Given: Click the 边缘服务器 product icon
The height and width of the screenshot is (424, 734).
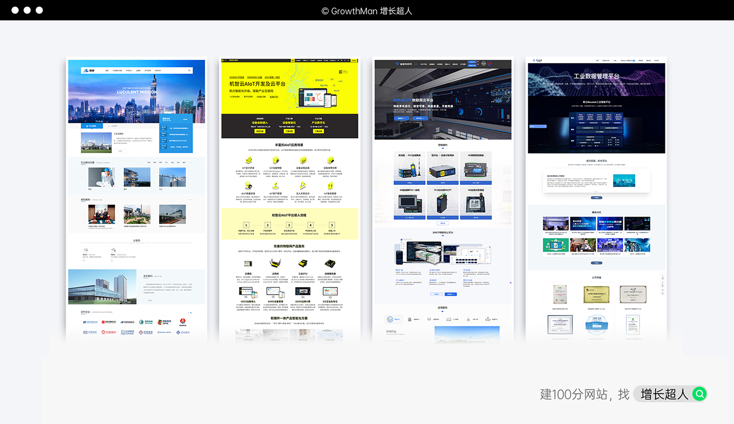Looking at the screenshot, I should coord(330,263).
